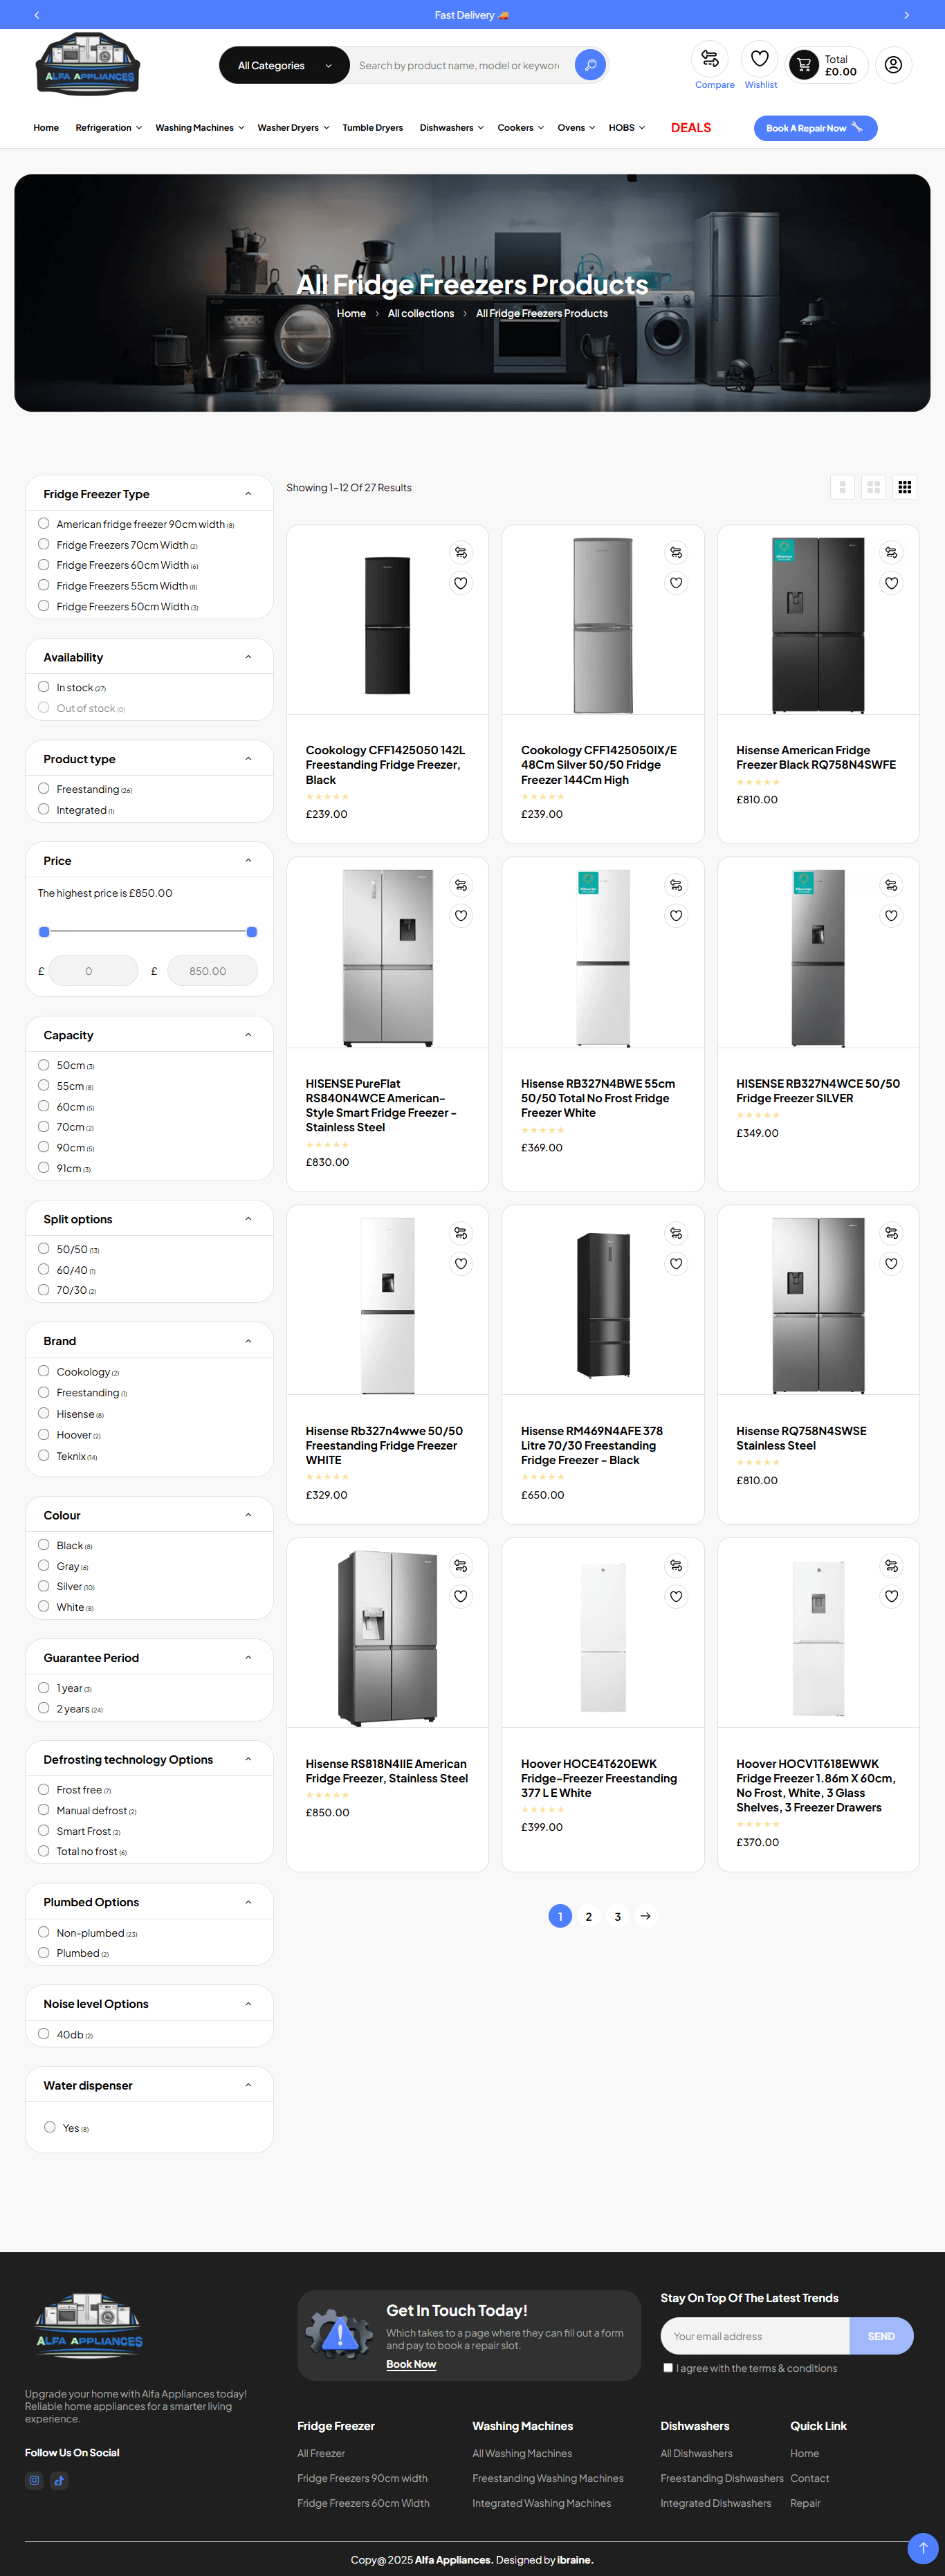Switch to three-column grid view
This screenshot has width=945, height=2576.
point(905,487)
